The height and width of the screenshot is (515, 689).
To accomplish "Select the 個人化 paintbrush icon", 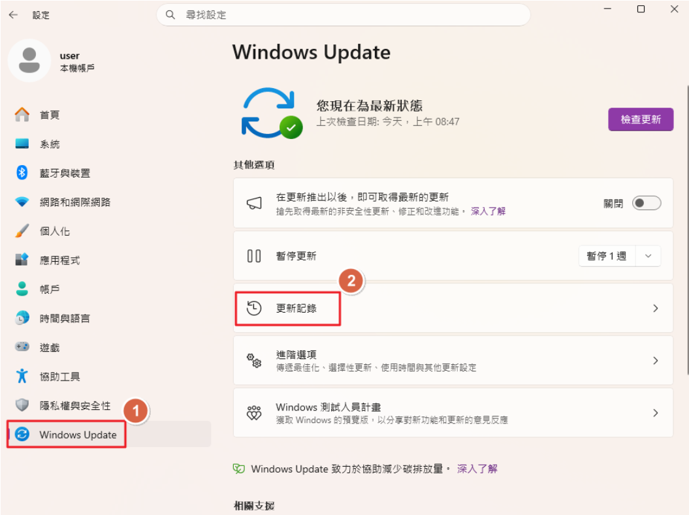I will 22,231.
